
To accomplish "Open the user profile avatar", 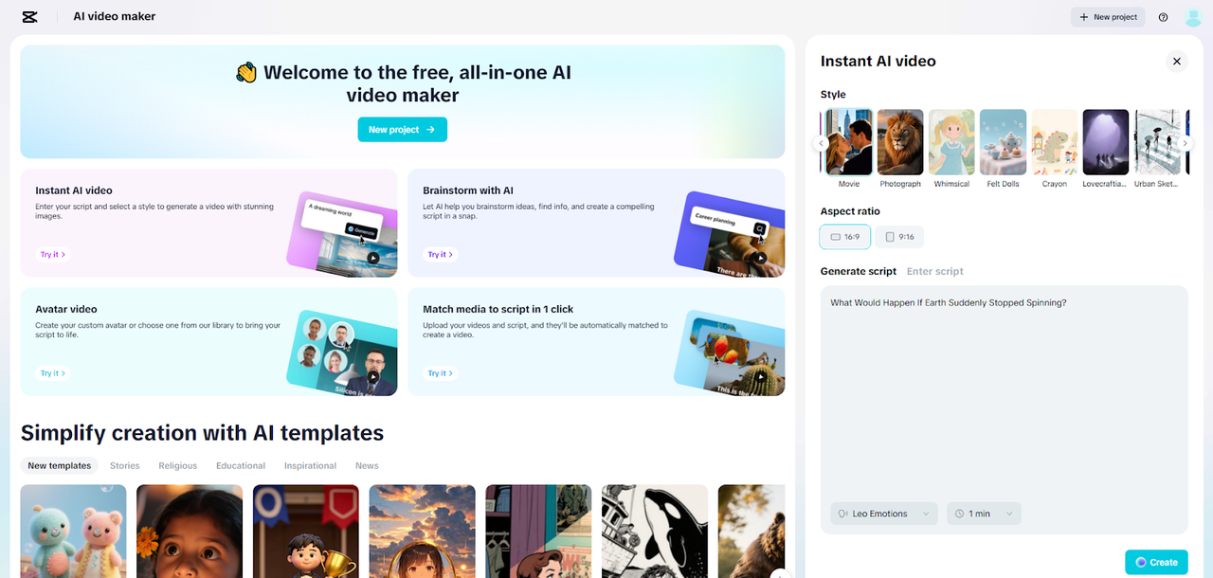I will click(1193, 17).
